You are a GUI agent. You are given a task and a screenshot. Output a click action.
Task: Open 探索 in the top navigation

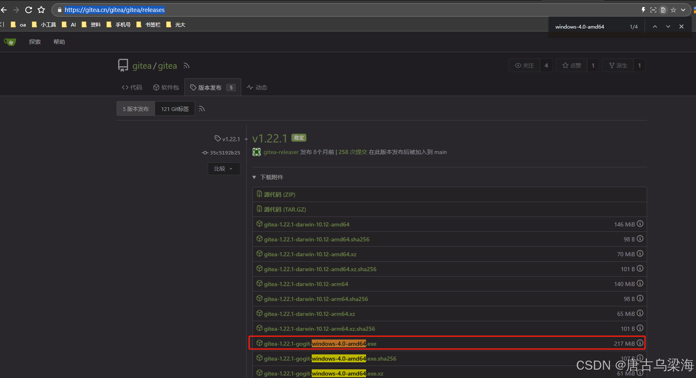pos(35,42)
